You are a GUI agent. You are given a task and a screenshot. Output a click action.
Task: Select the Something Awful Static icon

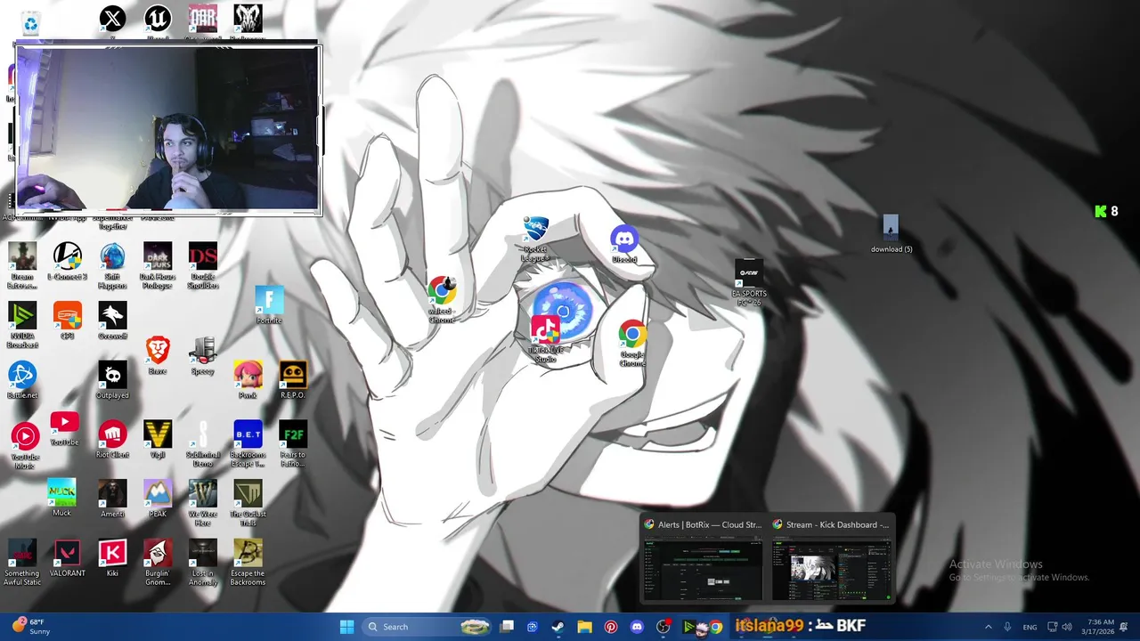coord(22,563)
